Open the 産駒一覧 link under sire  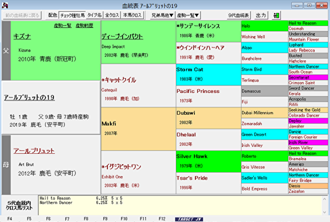coord(62,26)
